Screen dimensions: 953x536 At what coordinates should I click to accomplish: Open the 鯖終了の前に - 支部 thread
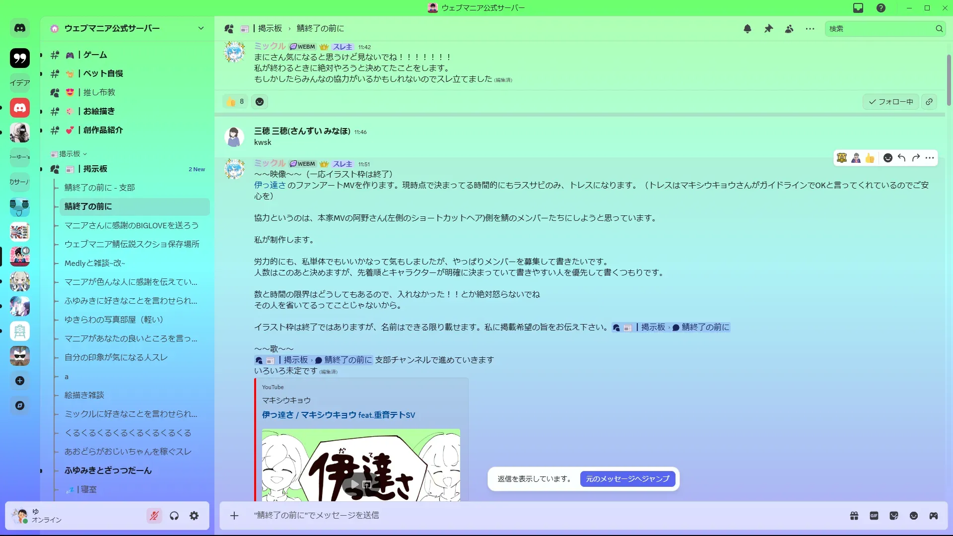tap(100, 188)
